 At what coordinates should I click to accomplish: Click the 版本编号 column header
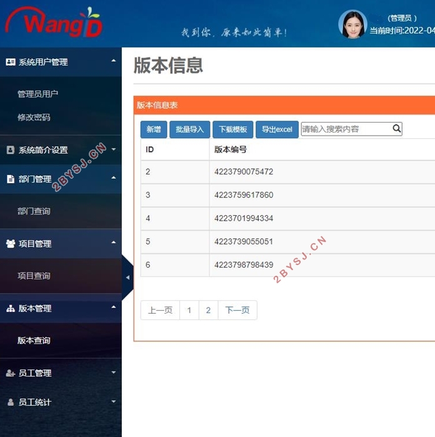tap(230, 149)
